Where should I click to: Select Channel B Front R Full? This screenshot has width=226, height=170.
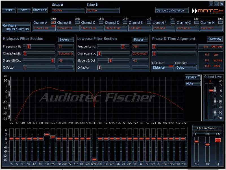68,28
